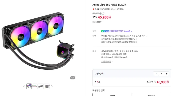
Task: Click the N+ membership badge icon
Action: [105, 31]
